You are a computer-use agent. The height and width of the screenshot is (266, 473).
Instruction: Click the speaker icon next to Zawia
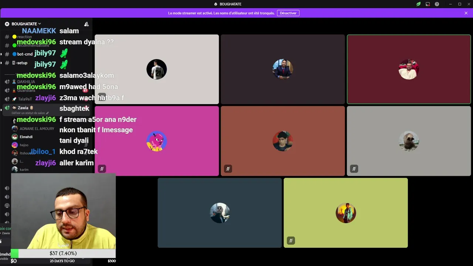click(7, 108)
